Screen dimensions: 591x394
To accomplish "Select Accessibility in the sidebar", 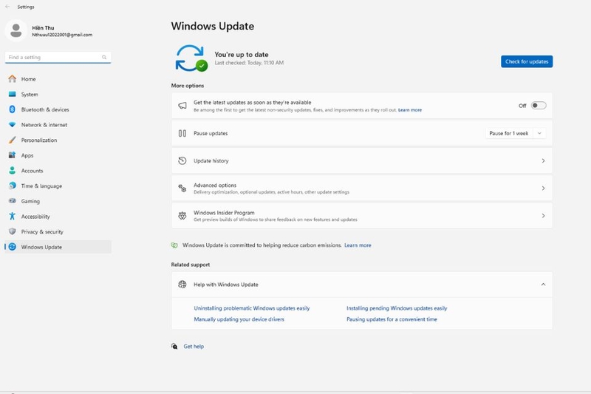I will (x=58, y=217).
